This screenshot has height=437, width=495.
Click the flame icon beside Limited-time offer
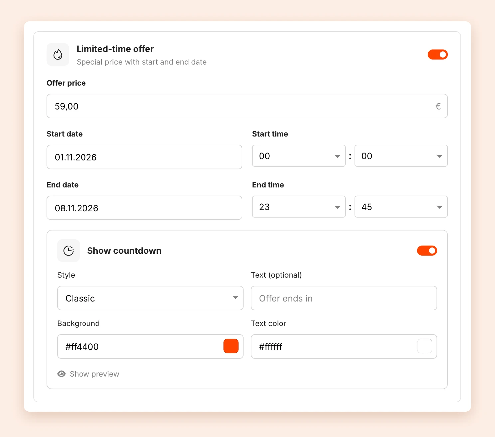point(58,54)
